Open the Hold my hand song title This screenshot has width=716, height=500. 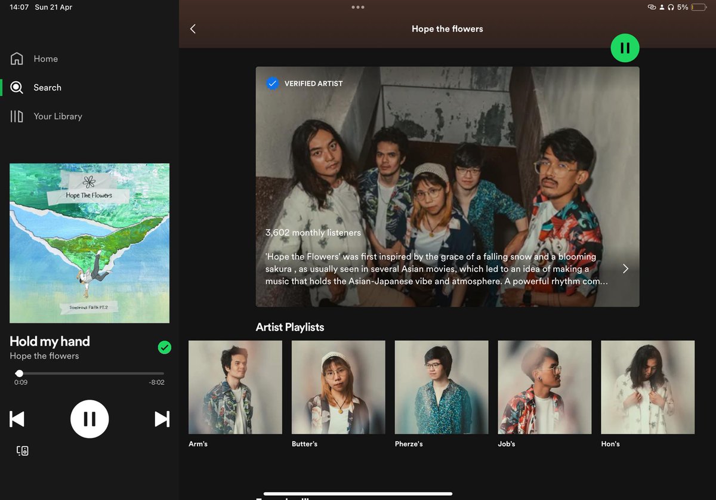click(50, 341)
